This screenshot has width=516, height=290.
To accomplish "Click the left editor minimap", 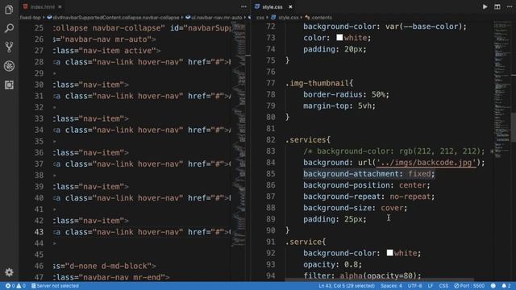I will tap(239, 135).
